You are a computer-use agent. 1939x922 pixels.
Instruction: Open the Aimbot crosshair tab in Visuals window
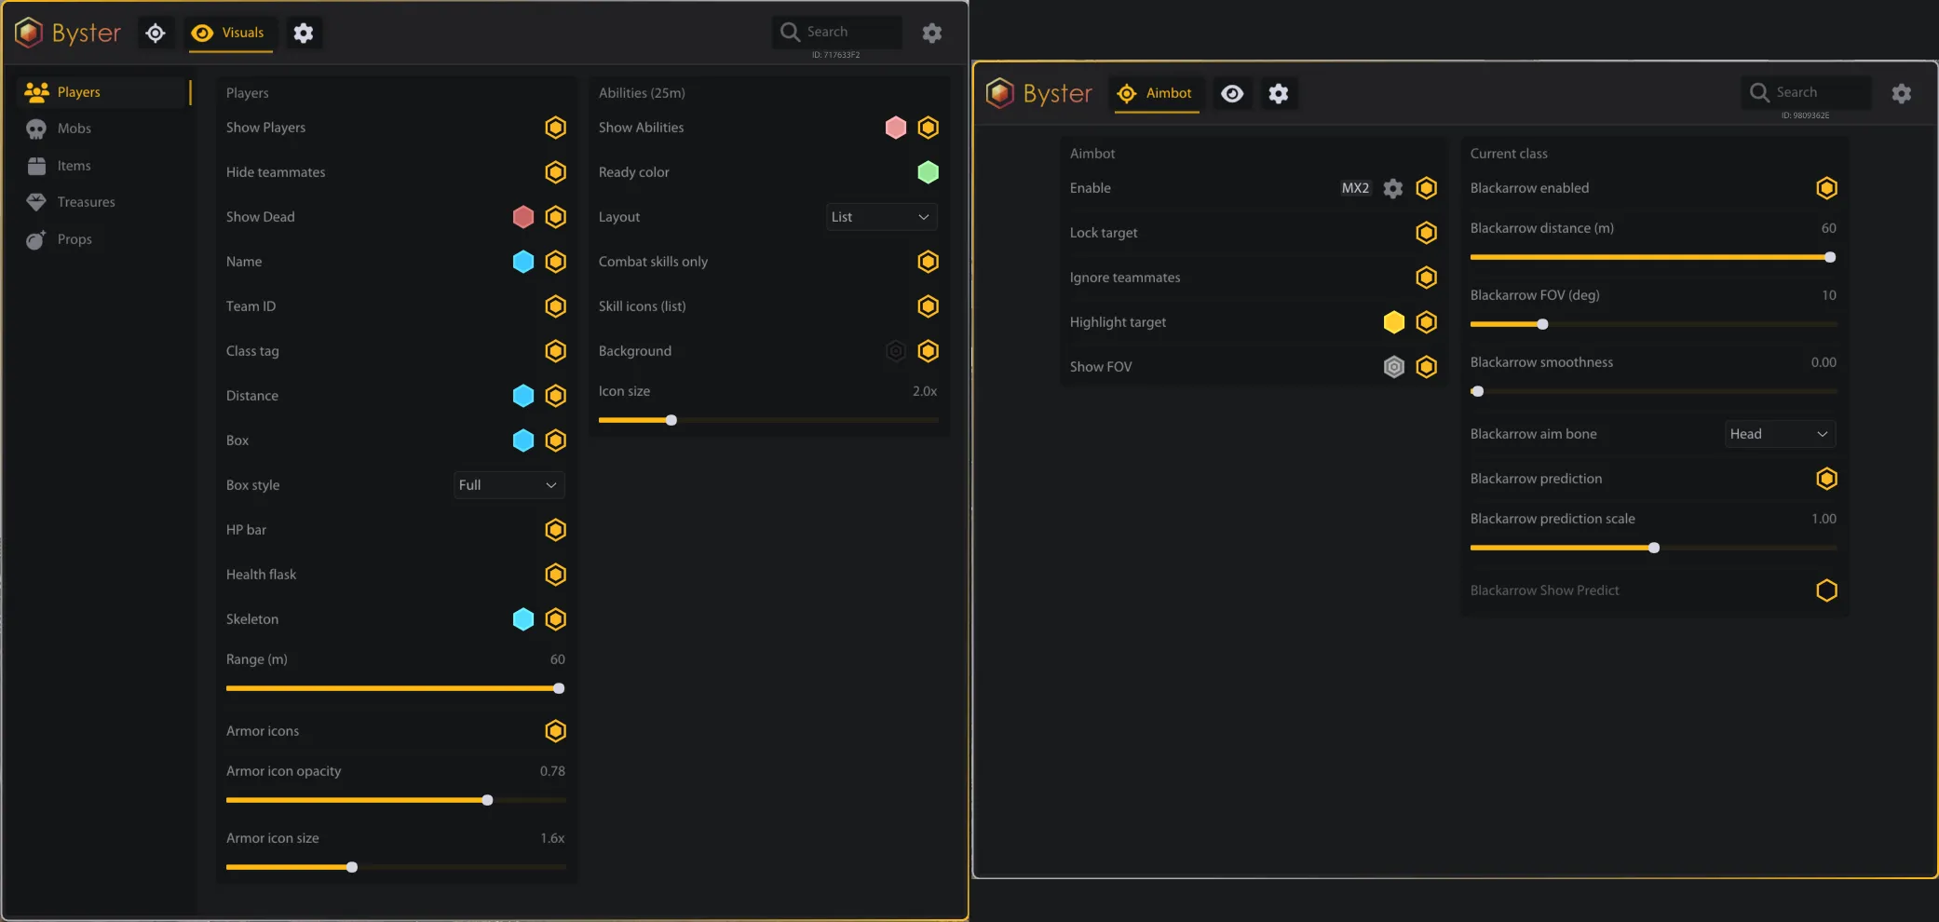156,33
